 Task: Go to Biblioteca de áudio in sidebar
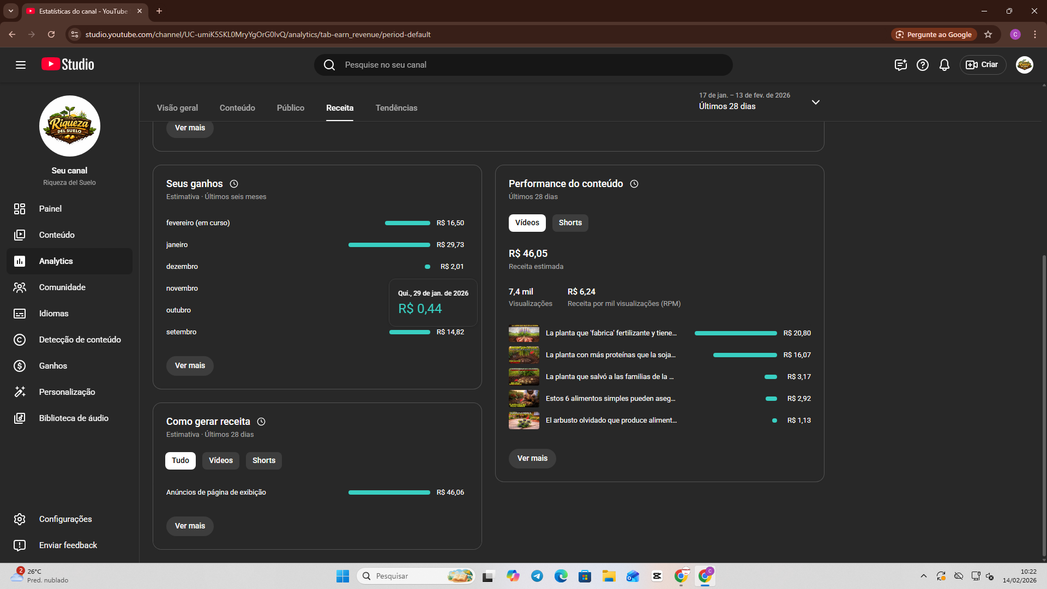coord(74,418)
